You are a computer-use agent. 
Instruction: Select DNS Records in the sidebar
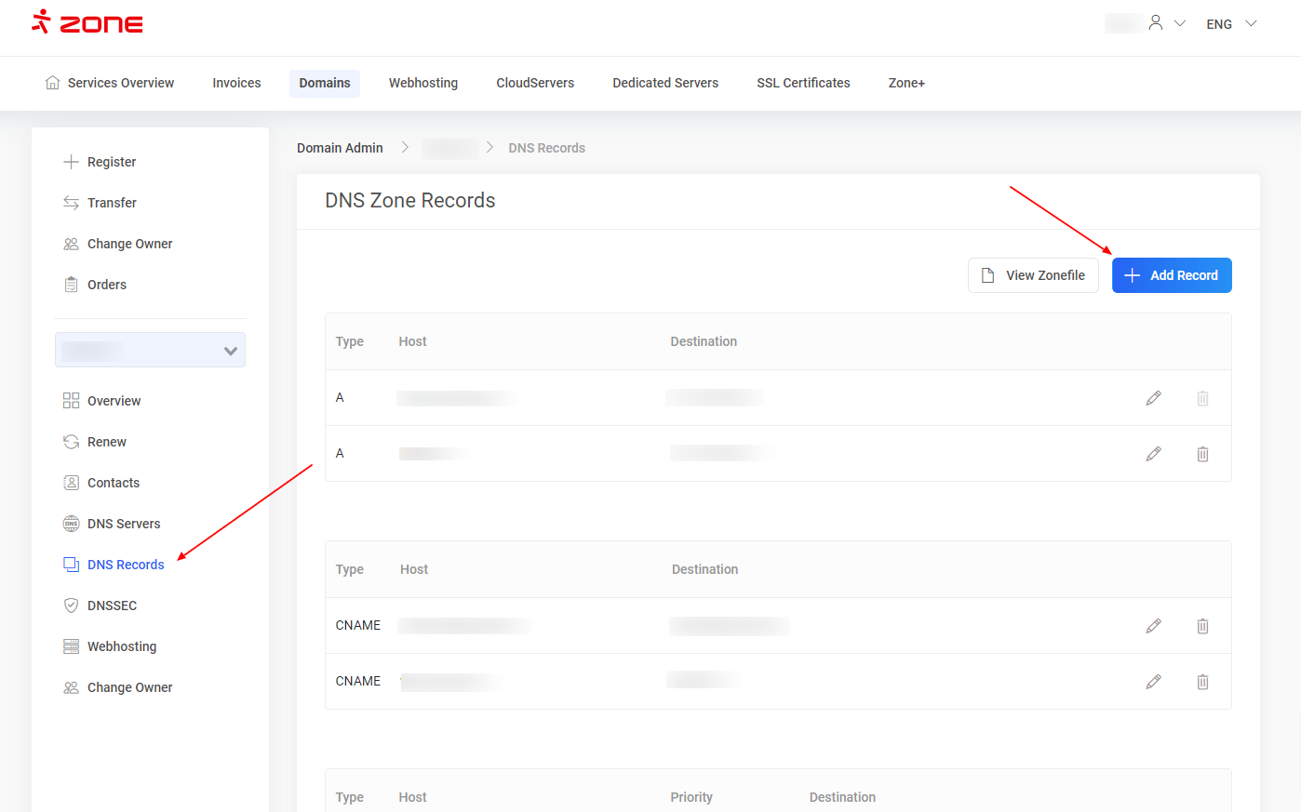125,565
